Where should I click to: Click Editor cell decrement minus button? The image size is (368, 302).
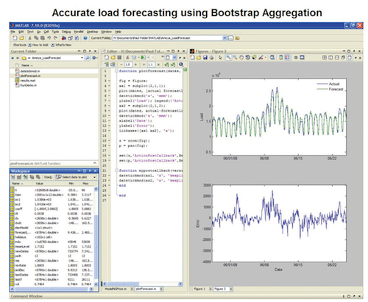[x=121, y=65]
